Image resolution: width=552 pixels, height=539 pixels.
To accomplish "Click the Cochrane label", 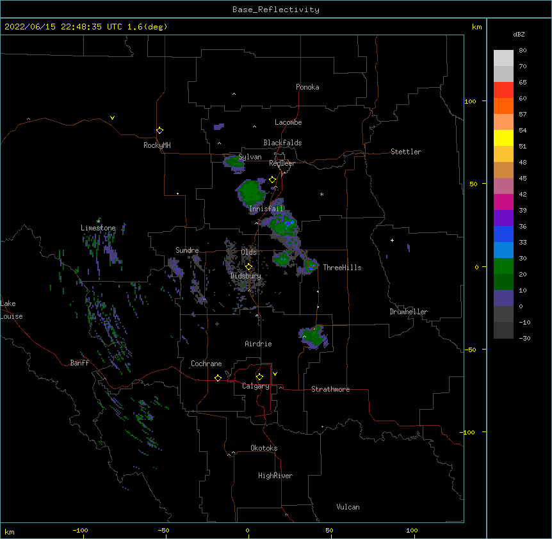I will [206, 364].
